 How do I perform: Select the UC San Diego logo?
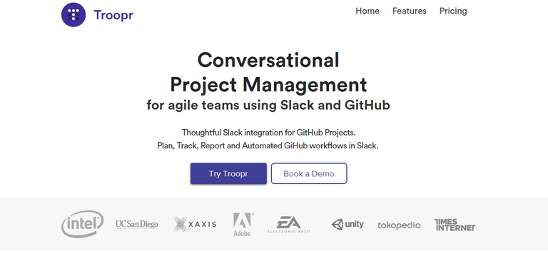pyautogui.click(x=137, y=224)
